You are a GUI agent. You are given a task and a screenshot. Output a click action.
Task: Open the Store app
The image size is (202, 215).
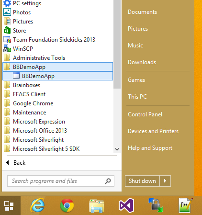coord(15,31)
